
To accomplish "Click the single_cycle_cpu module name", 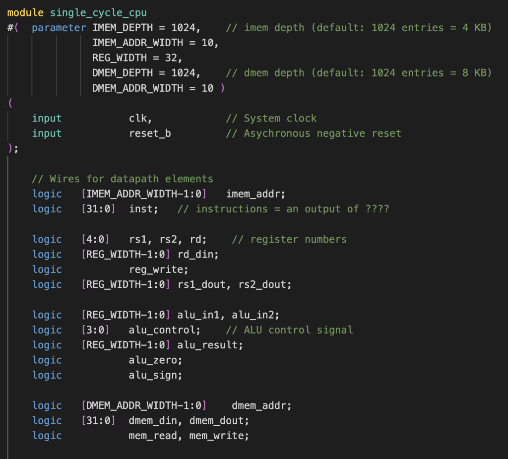I will [x=98, y=12].
